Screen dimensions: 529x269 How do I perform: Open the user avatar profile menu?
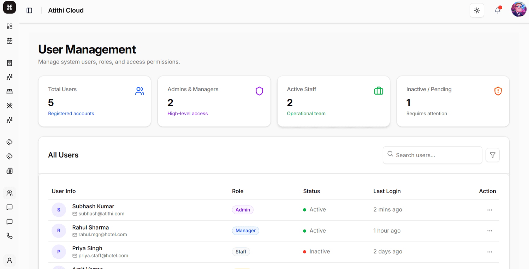pyautogui.click(x=518, y=10)
